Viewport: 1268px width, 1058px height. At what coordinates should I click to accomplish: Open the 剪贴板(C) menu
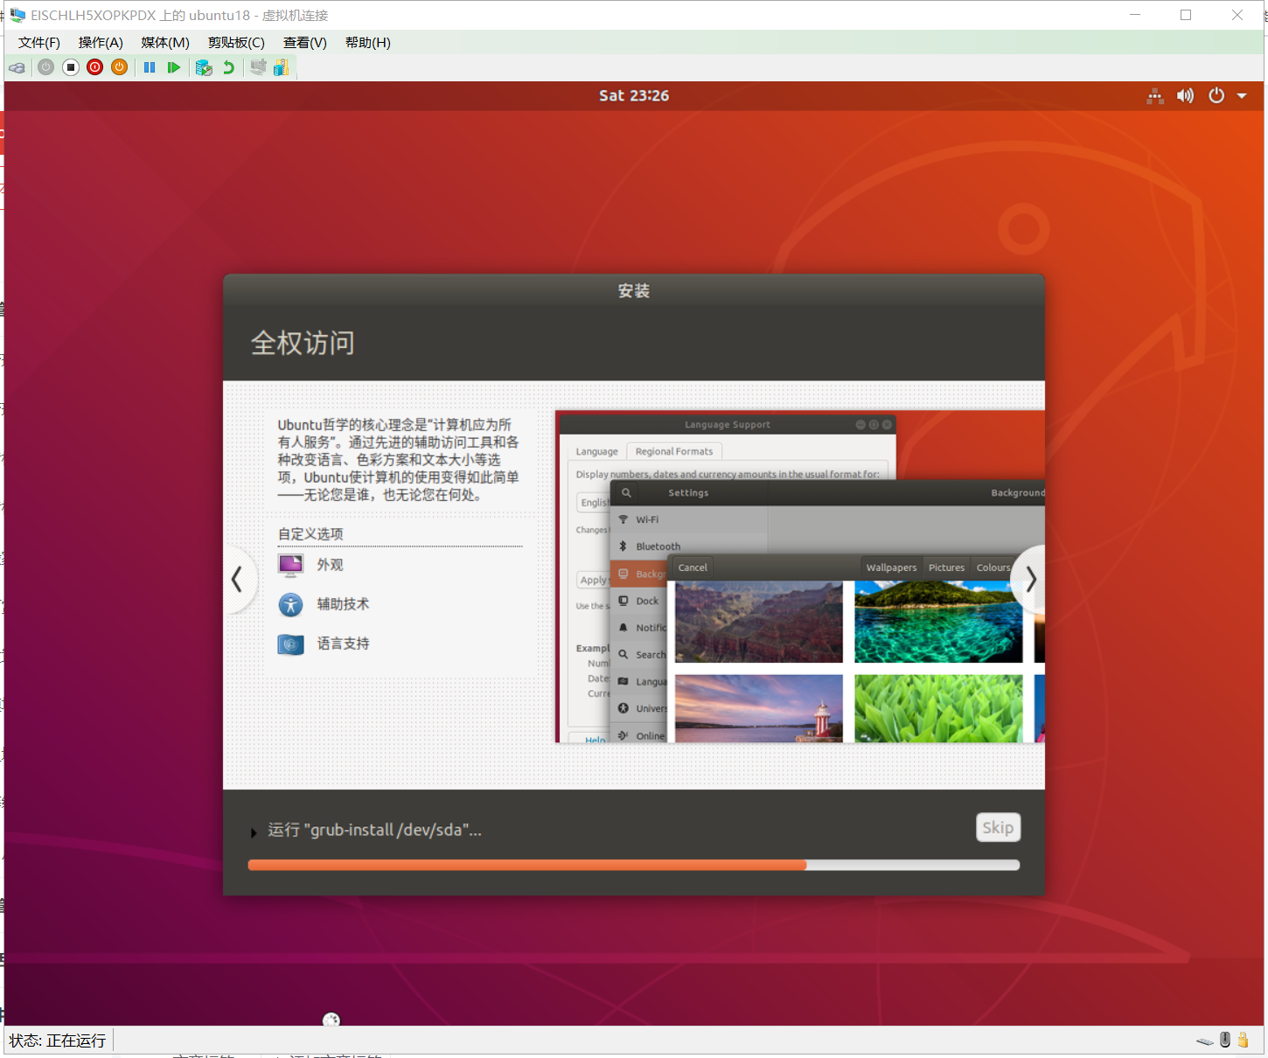[236, 43]
